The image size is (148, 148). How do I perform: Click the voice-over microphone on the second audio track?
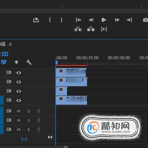coord(39,120)
